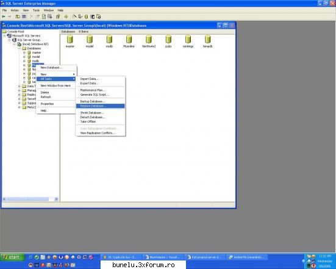336x269 pixels.
Task: Click the Forward arrow toolbar icon
Action: [9, 16]
